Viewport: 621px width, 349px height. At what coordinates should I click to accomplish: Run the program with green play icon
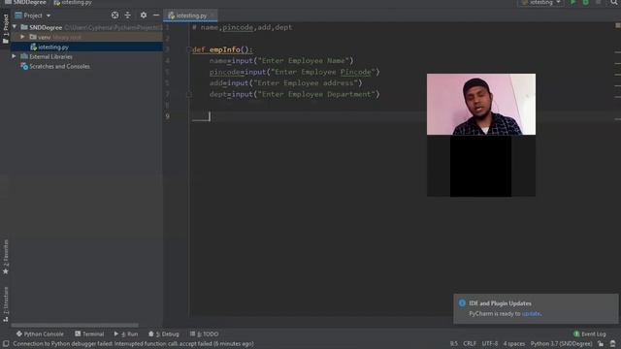click(x=572, y=2)
